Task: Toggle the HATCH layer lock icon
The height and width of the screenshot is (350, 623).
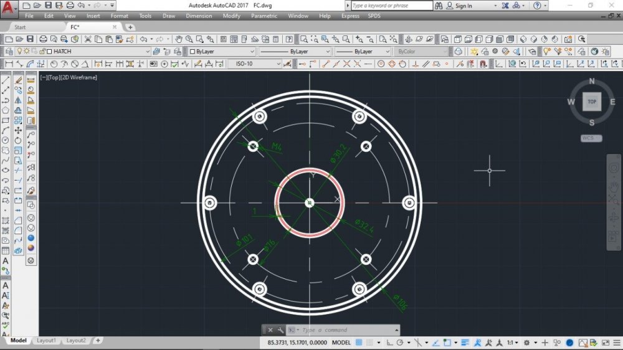Action: click(41, 52)
